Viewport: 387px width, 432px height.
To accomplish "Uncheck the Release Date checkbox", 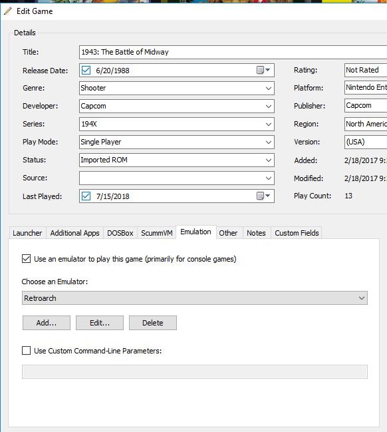I will 86,71.
